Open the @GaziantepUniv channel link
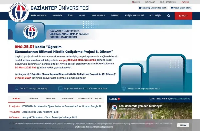Screen dimensions: 200x131 181,99
